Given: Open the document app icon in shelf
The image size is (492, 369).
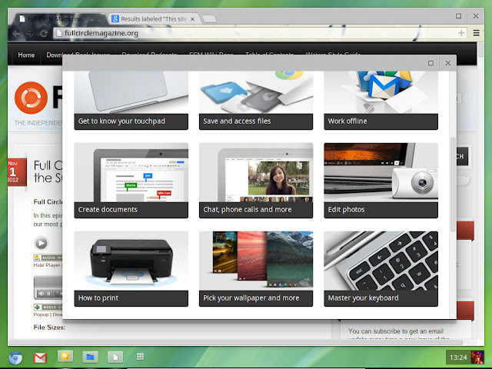Looking at the screenshot, I should pyautogui.click(x=115, y=357).
